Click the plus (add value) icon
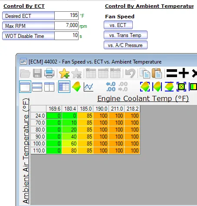This screenshot has width=197, height=206. tap(184, 73)
